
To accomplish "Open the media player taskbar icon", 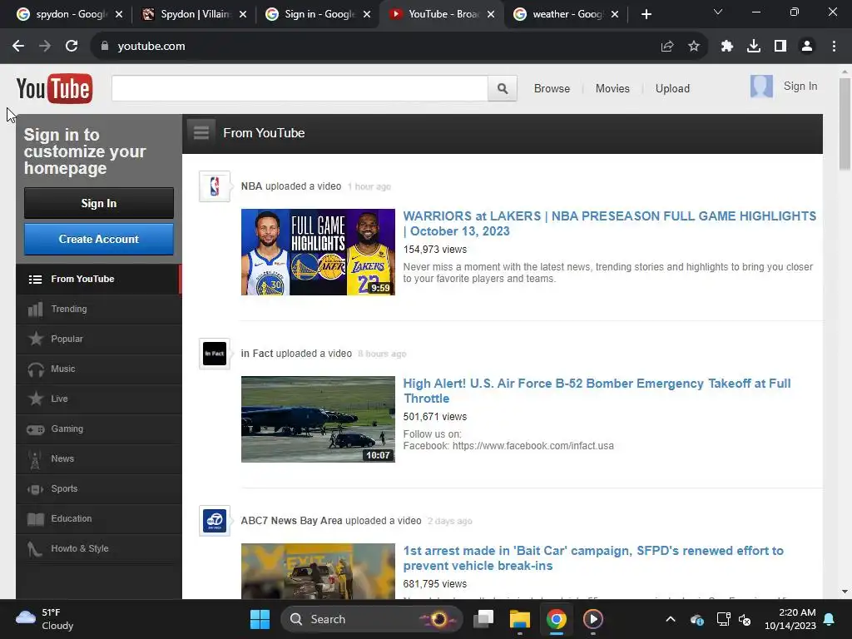I will (592, 619).
